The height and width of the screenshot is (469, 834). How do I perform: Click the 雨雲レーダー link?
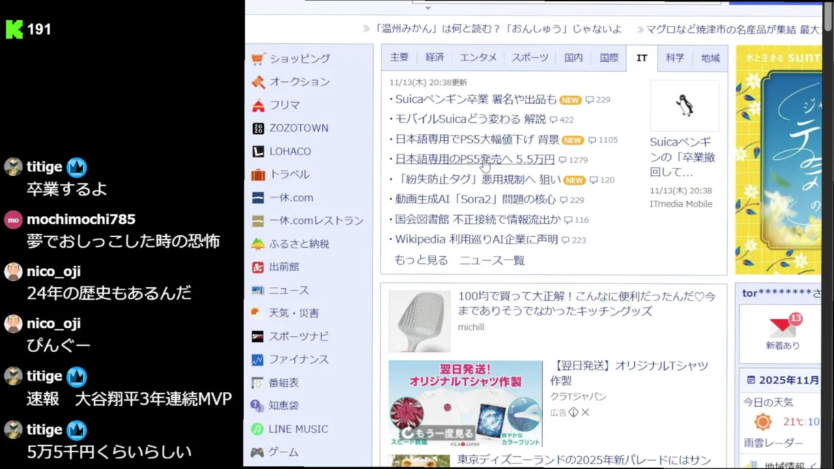pyautogui.click(x=773, y=443)
